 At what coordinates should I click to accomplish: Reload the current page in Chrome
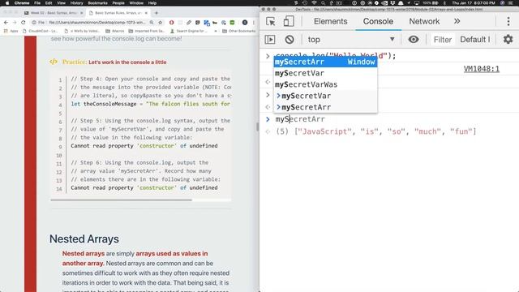24,23
